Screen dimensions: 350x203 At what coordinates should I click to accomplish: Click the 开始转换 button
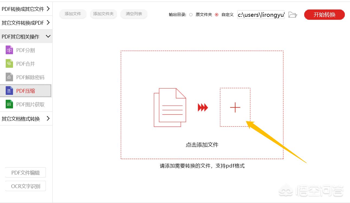[324, 15]
